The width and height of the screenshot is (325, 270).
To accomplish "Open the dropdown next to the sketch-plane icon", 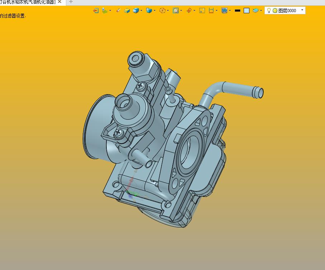I will 110,11.
